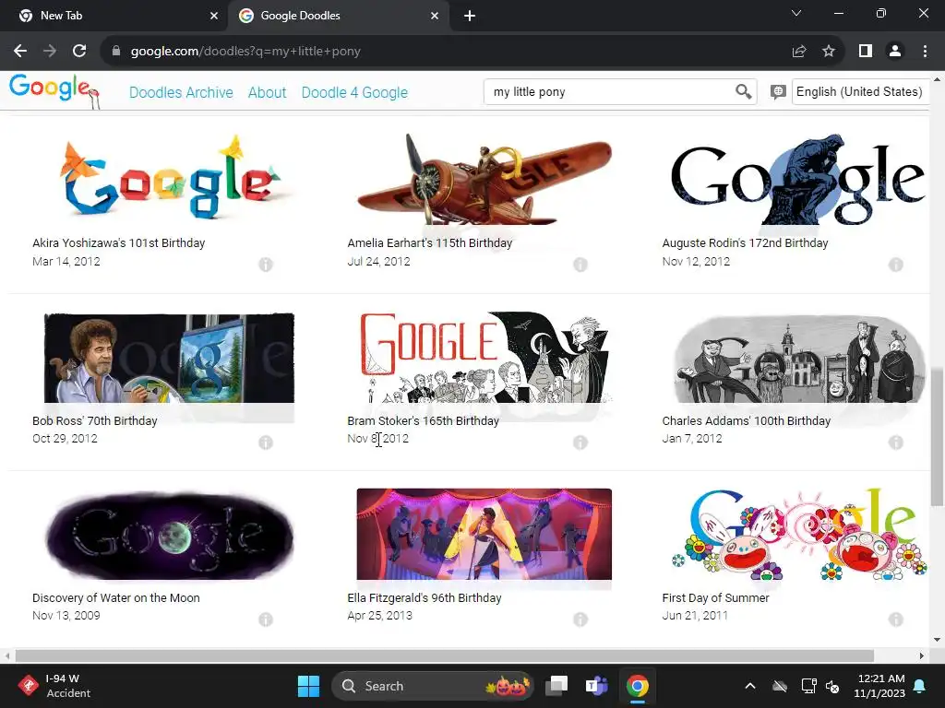Open the notification bell in system tray
The width and height of the screenshot is (945, 708).
click(920, 686)
